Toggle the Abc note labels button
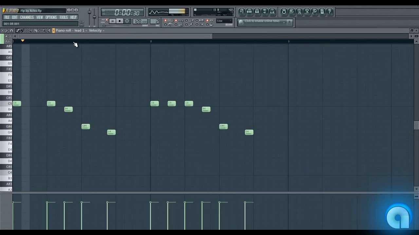 8,41
